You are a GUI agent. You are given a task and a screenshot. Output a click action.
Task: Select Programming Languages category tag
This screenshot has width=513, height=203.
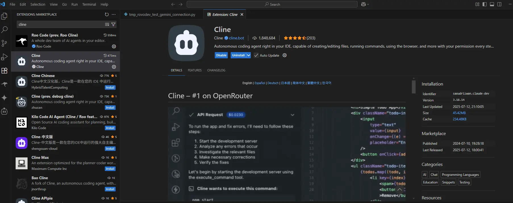click(460, 175)
